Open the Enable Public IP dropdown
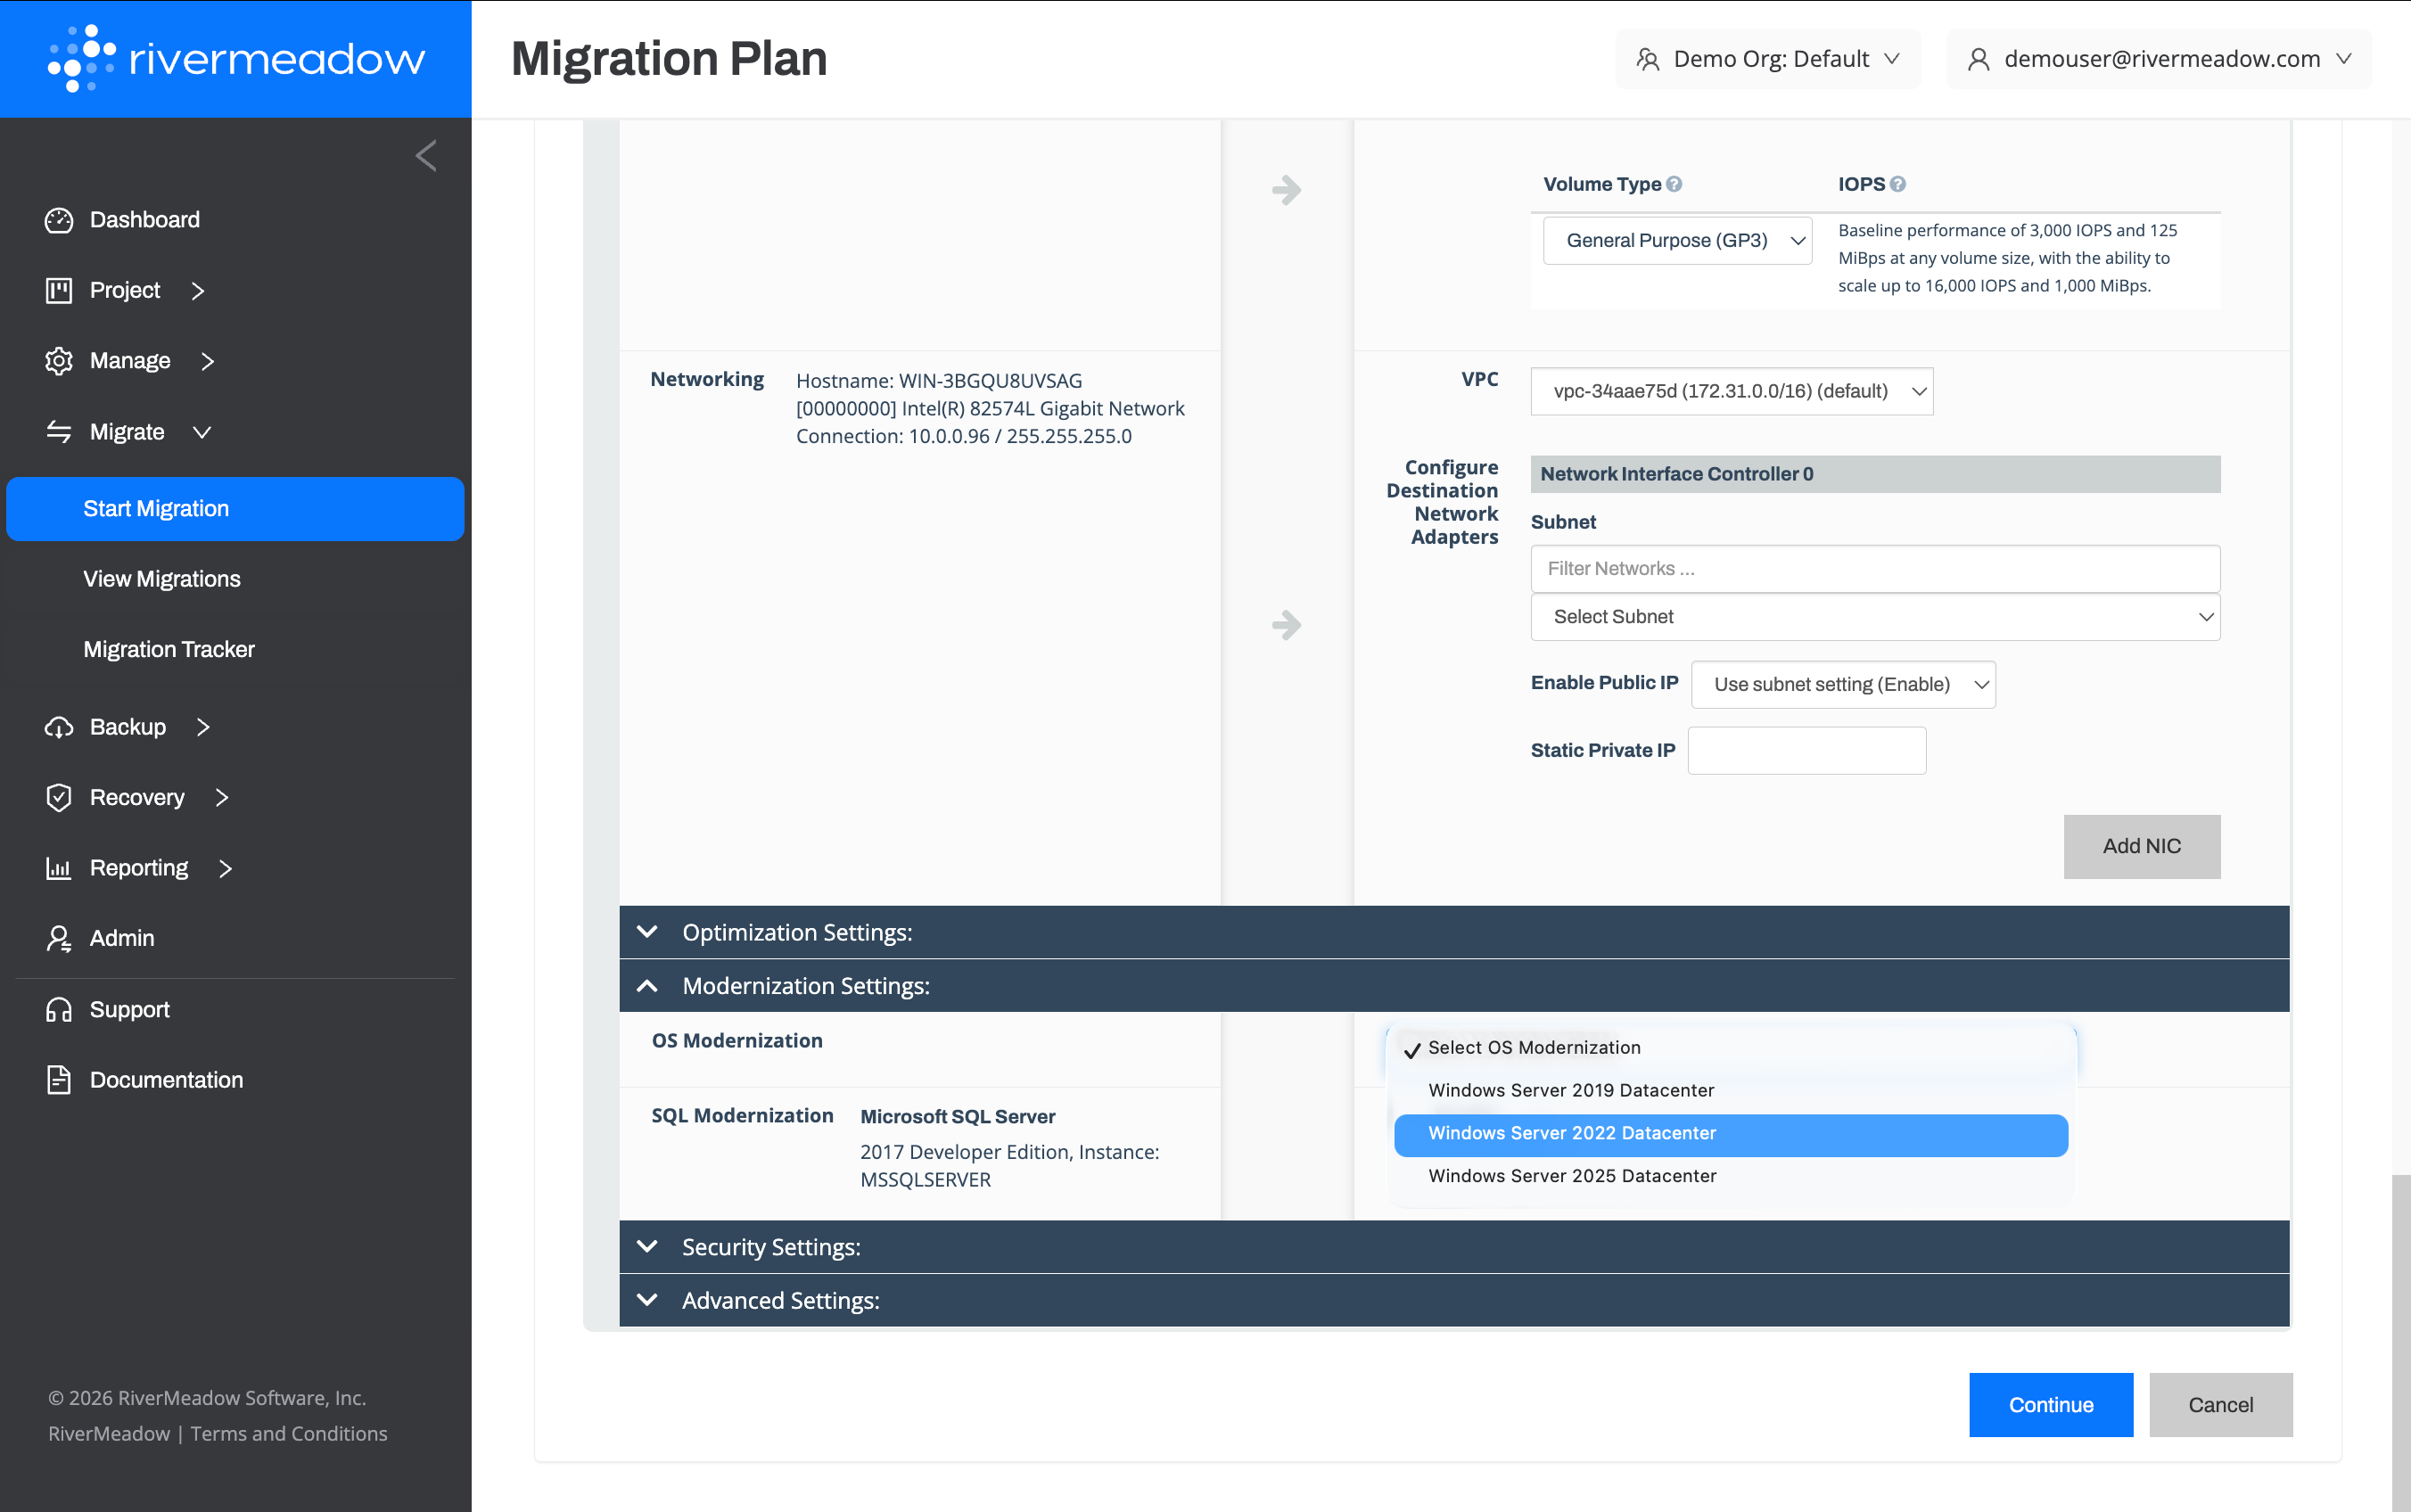The width and height of the screenshot is (2411, 1512). [x=1842, y=684]
